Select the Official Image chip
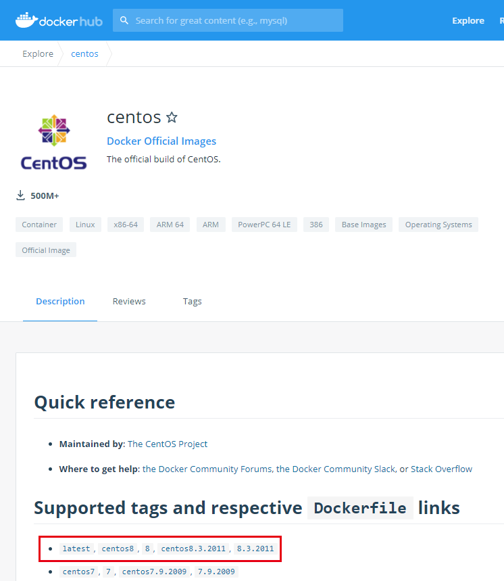This screenshot has width=504, height=581. pos(46,250)
